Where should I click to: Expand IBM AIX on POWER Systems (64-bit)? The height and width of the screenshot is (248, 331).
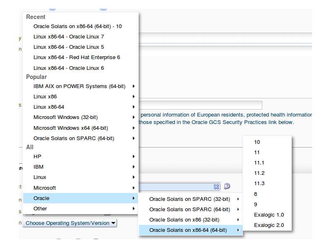coord(81,86)
